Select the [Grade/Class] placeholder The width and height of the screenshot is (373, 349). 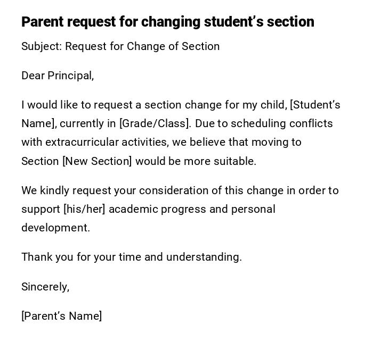155,123
